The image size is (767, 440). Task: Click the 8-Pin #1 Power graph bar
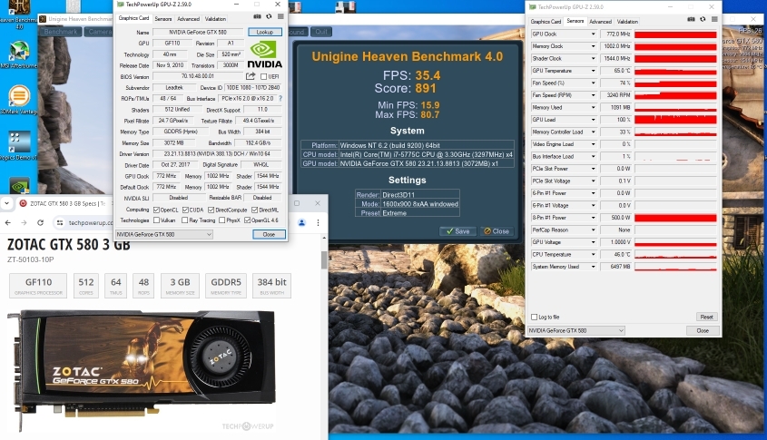[675, 218]
